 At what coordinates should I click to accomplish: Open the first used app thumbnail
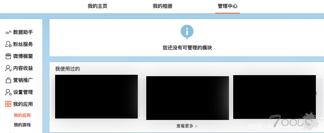(x=96, y=97)
